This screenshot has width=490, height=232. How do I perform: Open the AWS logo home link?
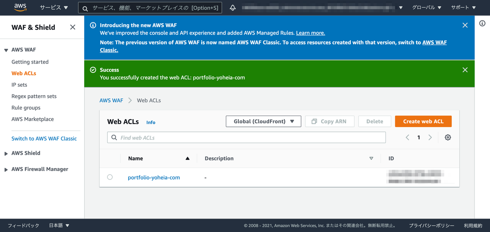[20, 7]
